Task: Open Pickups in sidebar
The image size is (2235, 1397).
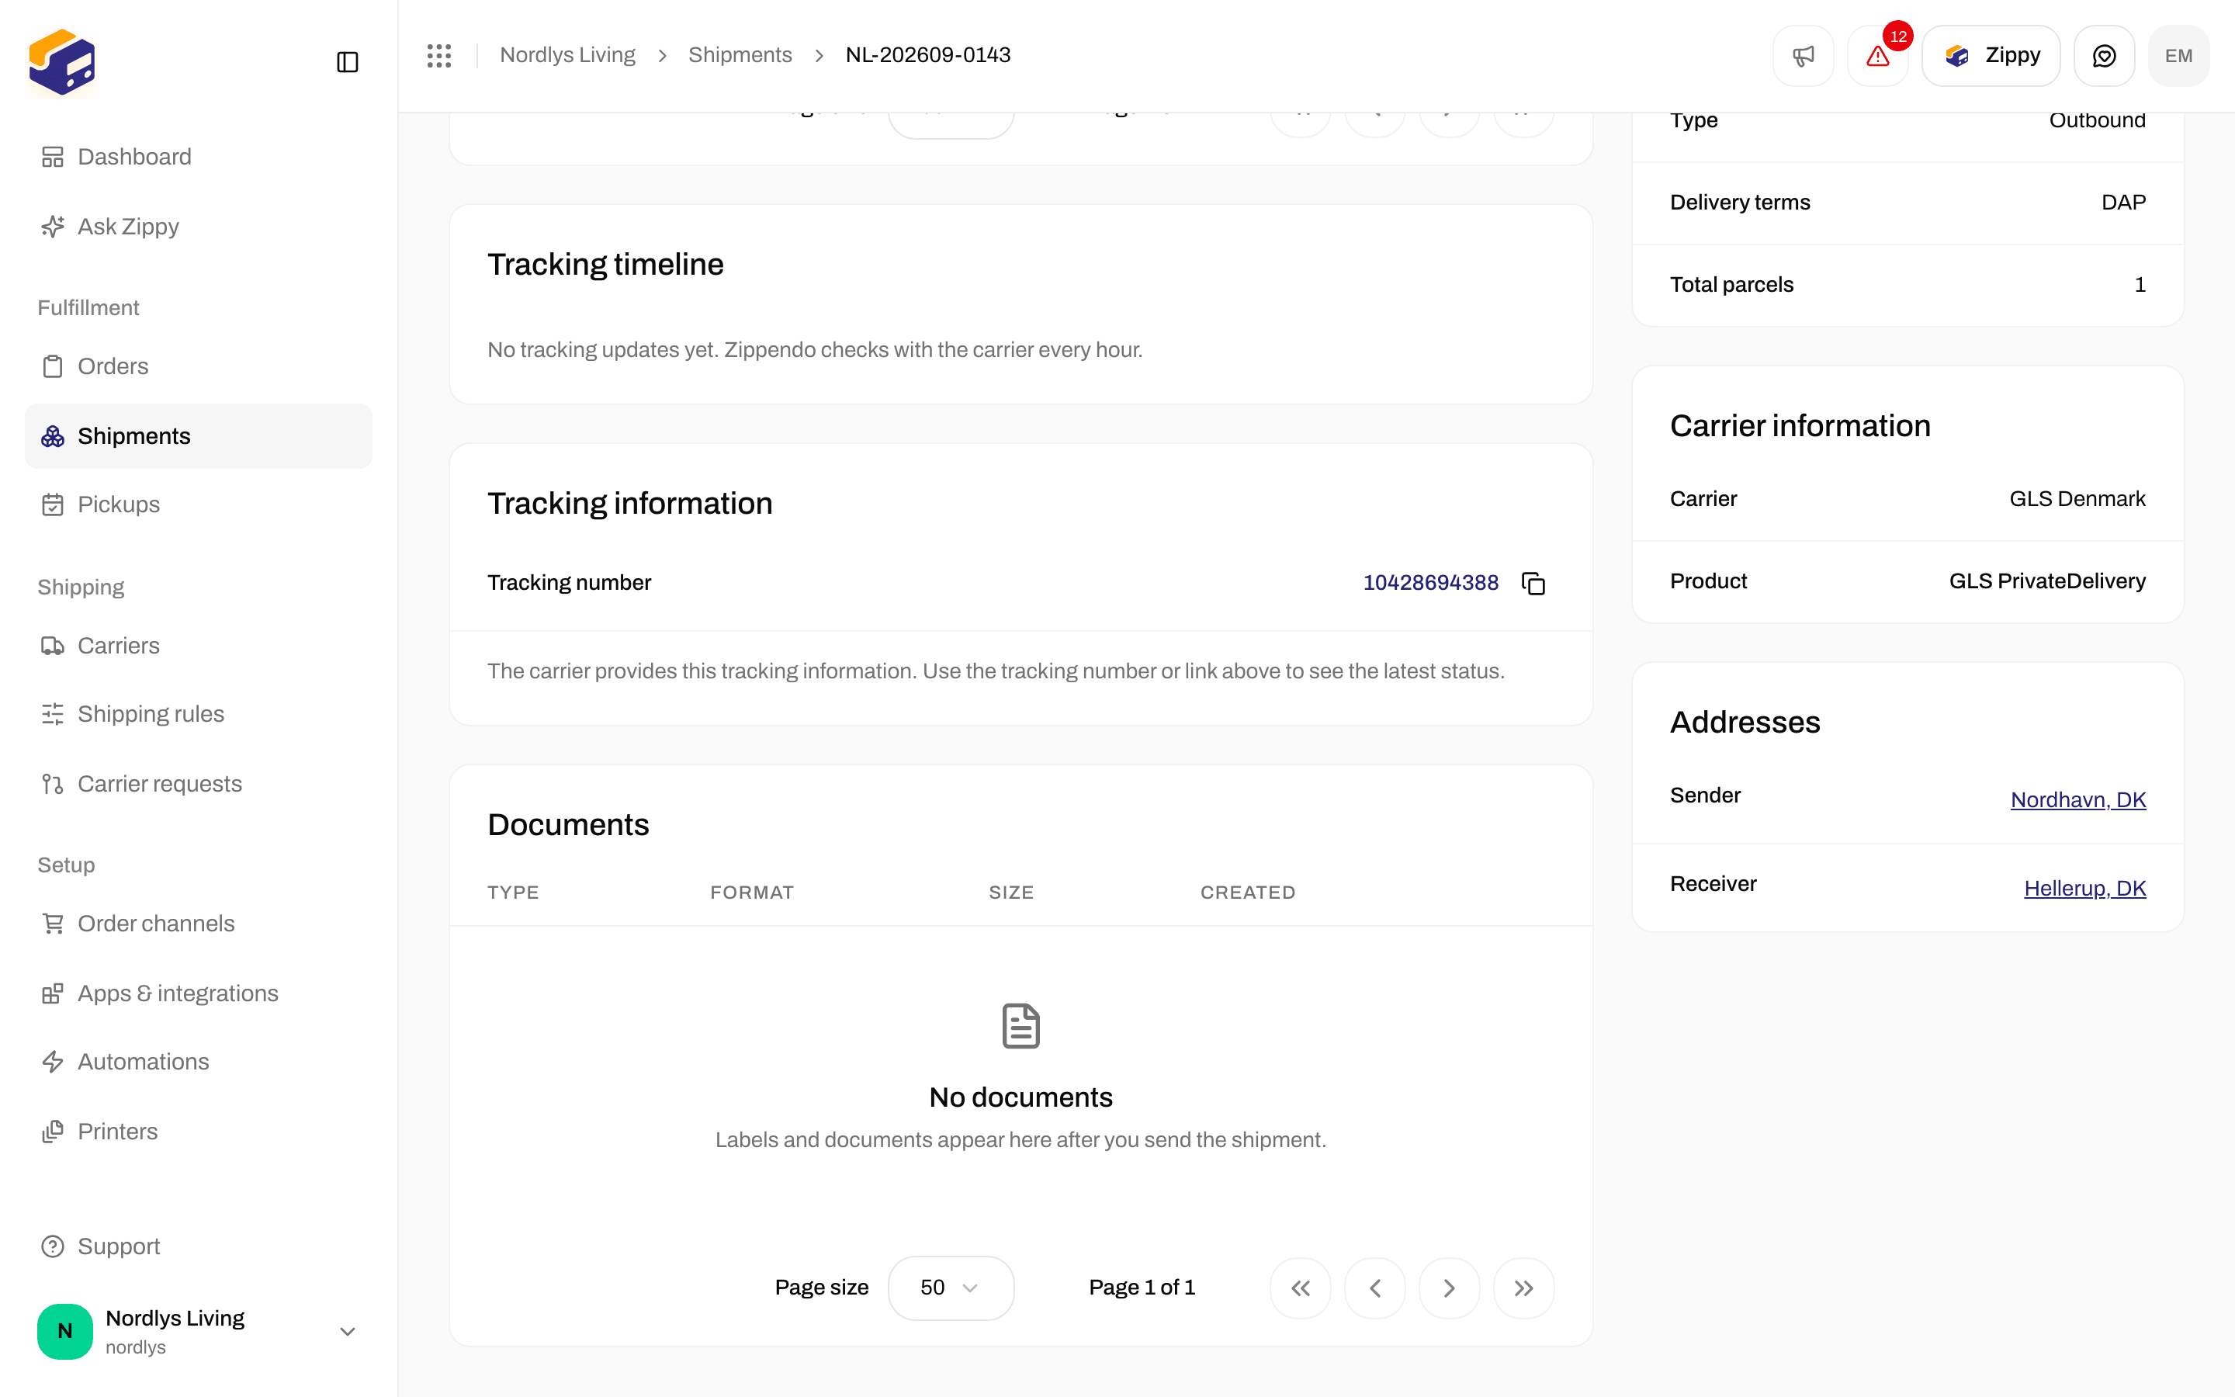Action: (199, 504)
